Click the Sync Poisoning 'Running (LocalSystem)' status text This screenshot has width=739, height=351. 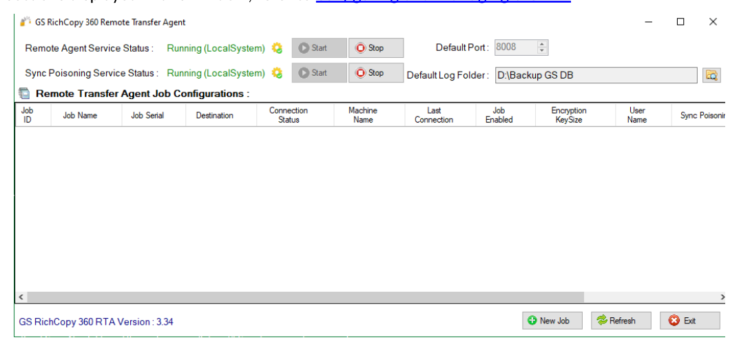216,73
